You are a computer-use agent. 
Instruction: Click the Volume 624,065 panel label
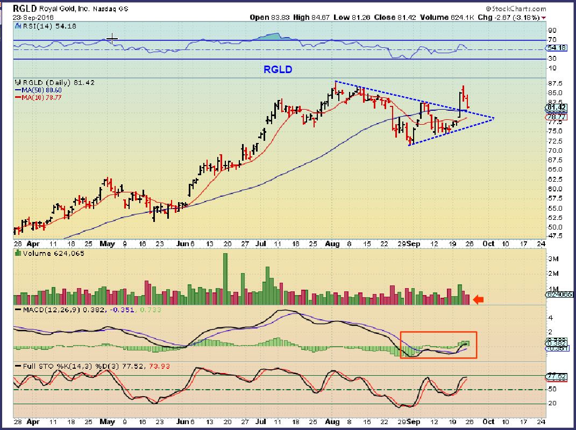tap(53, 253)
